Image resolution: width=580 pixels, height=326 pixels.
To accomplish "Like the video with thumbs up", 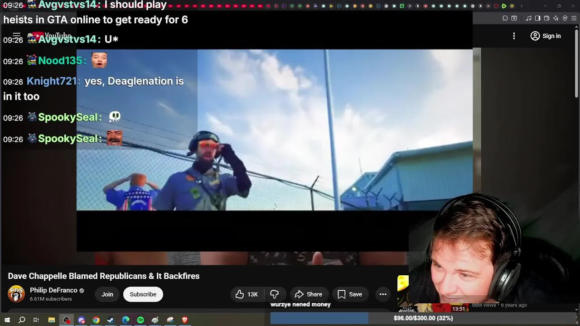I will (247, 294).
